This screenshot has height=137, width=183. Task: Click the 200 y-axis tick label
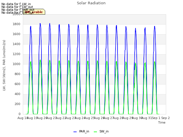[x=17, y=104]
